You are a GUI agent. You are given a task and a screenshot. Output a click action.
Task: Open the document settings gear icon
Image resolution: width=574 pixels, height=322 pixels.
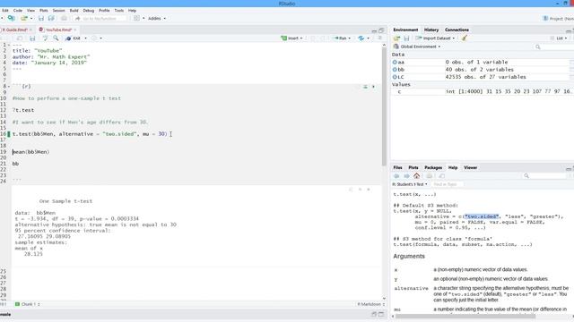pos(94,38)
